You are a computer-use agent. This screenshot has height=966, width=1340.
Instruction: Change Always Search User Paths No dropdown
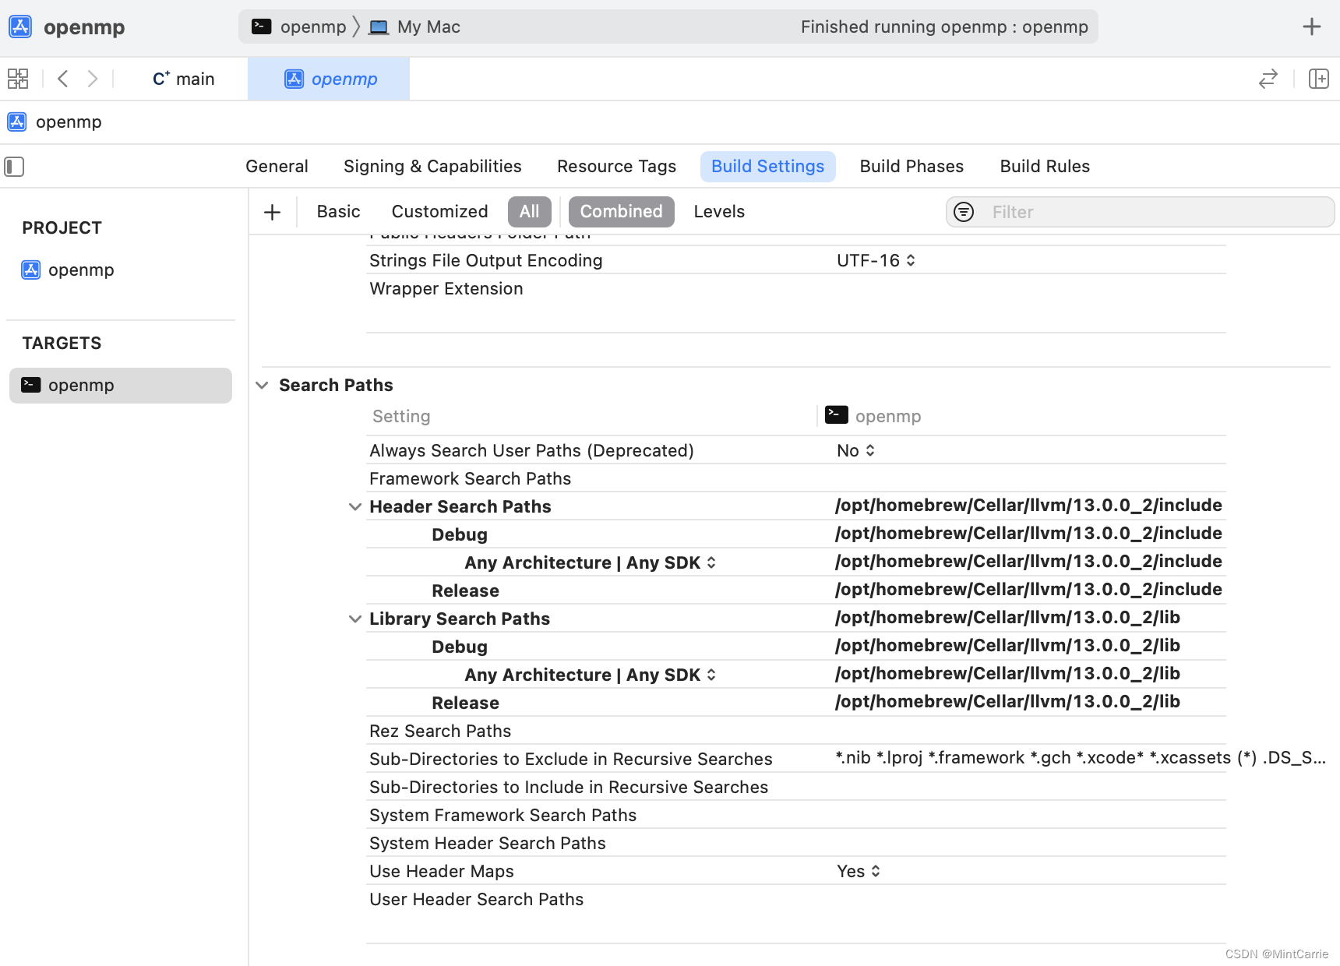click(x=855, y=451)
